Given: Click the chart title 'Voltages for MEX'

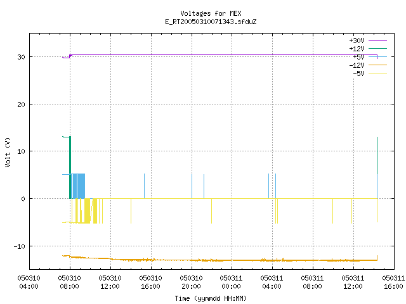Looking at the screenshot, I should point(211,13).
